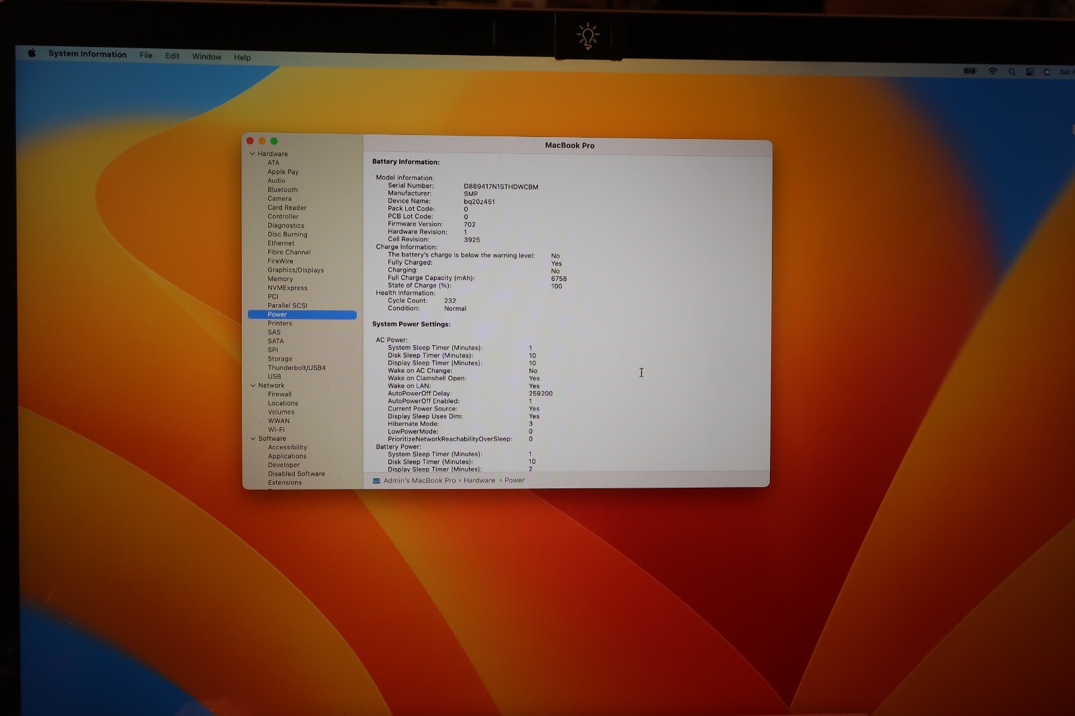Collapse the Hardware section chevron

click(x=253, y=154)
